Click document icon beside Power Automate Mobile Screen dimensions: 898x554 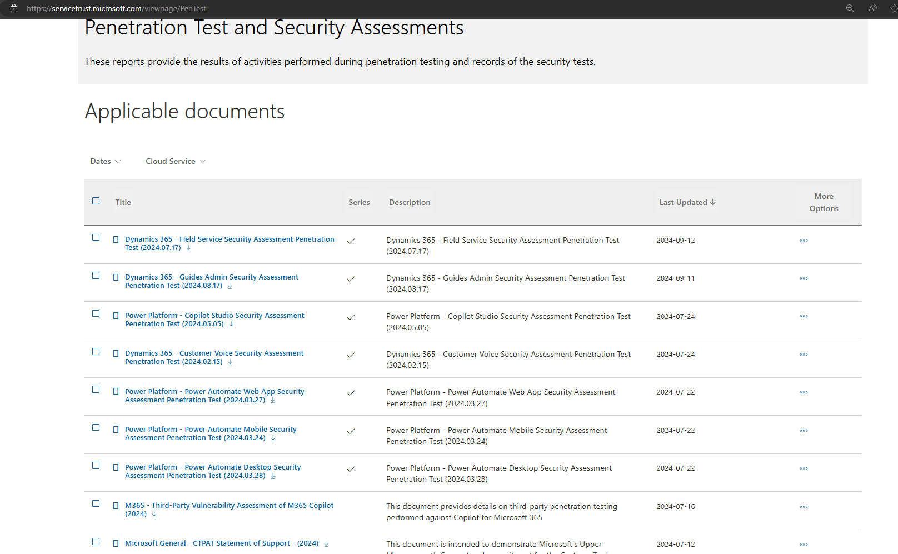(x=116, y=430)
